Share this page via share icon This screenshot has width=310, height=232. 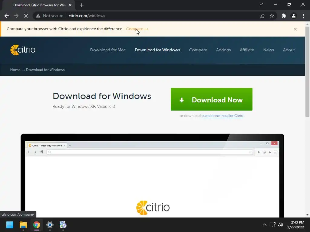[x=262, y=16]
